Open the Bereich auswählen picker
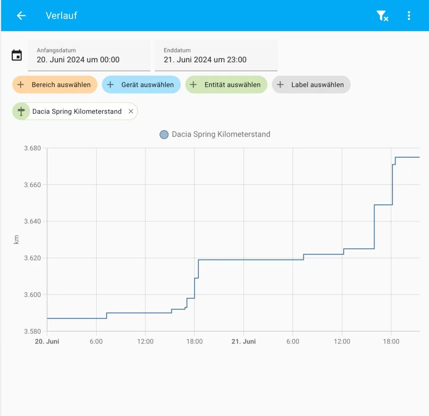 (x=55, y=85)
